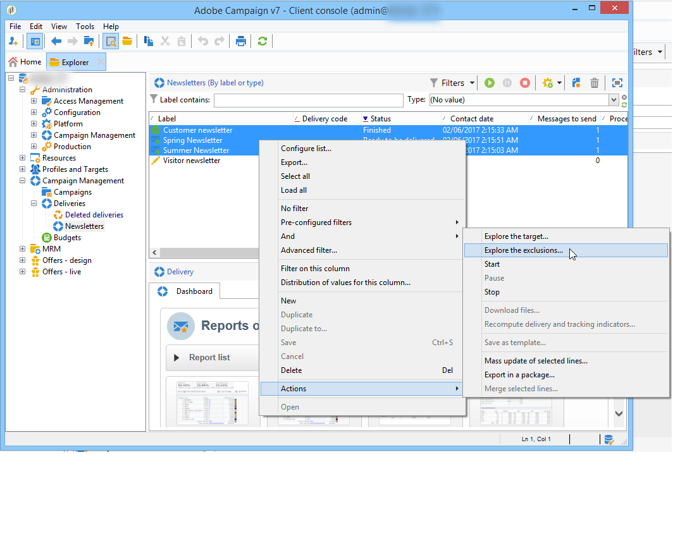Expand the Access Management node
The image size is (673, 536).
(x=34, y=100)
